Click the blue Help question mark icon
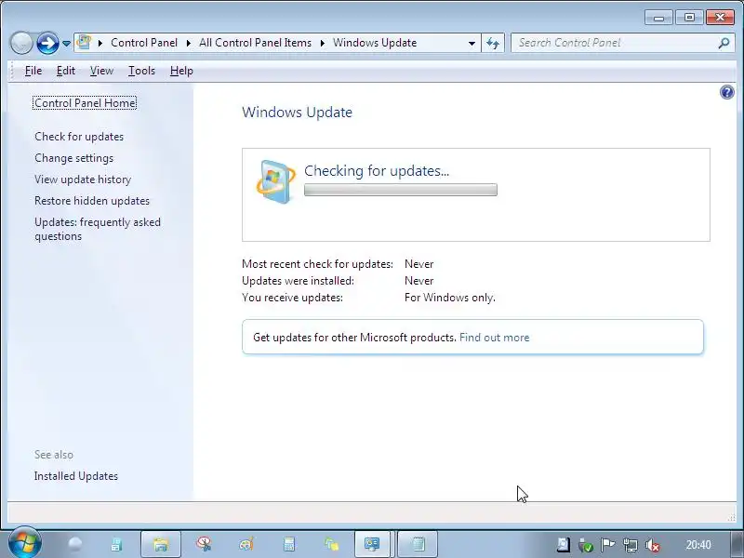The image size is (744, 558). (x=727, y=92)
